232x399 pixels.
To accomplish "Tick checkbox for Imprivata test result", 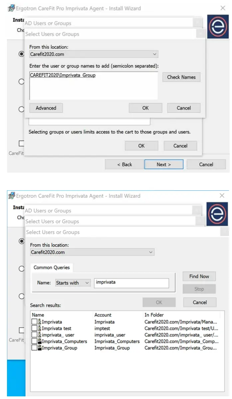I will [x=34, y=328].
